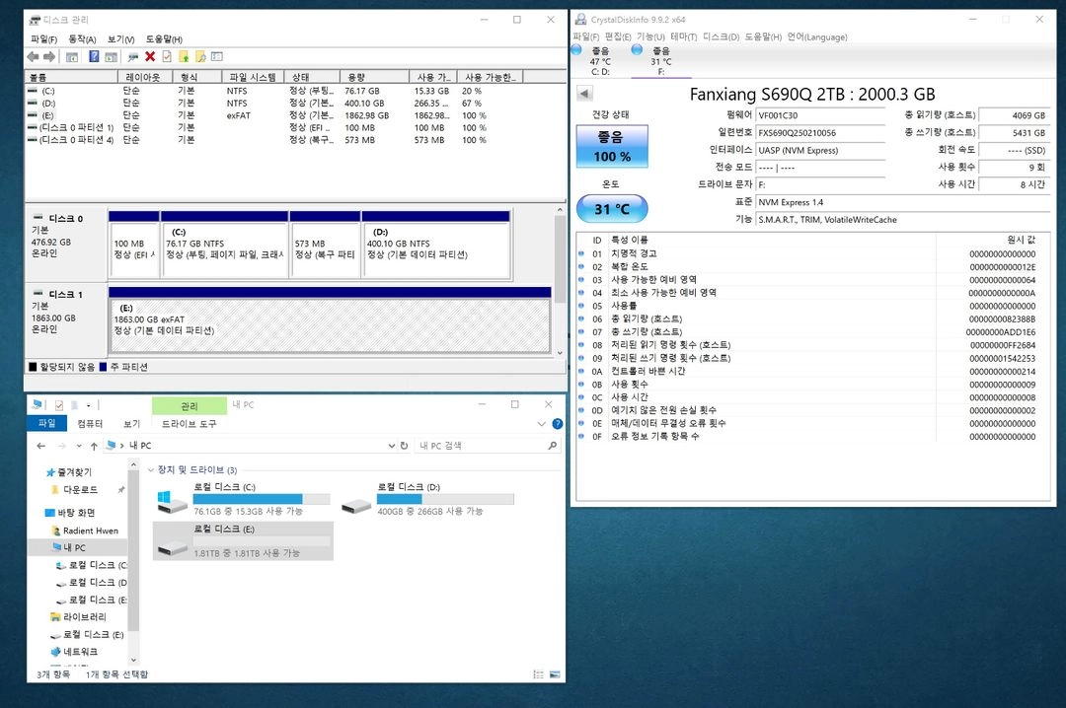The image size is (1066, 708).
Task: Open the 동작(A) menu in Disk Management
Action: 82,38
